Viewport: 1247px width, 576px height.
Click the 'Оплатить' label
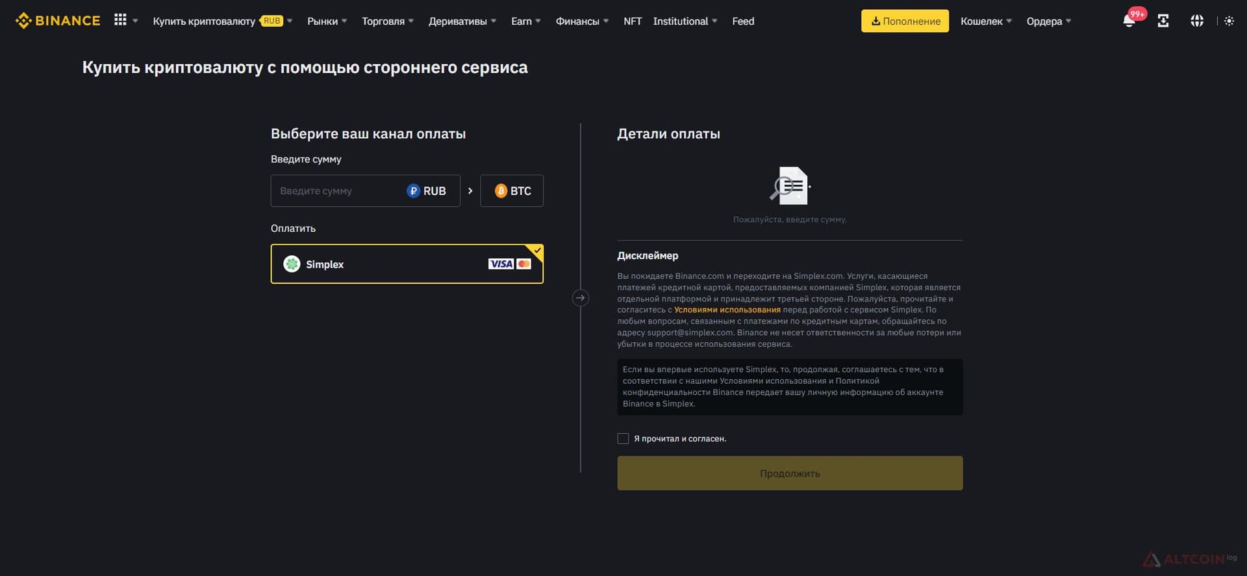[293, 229]
